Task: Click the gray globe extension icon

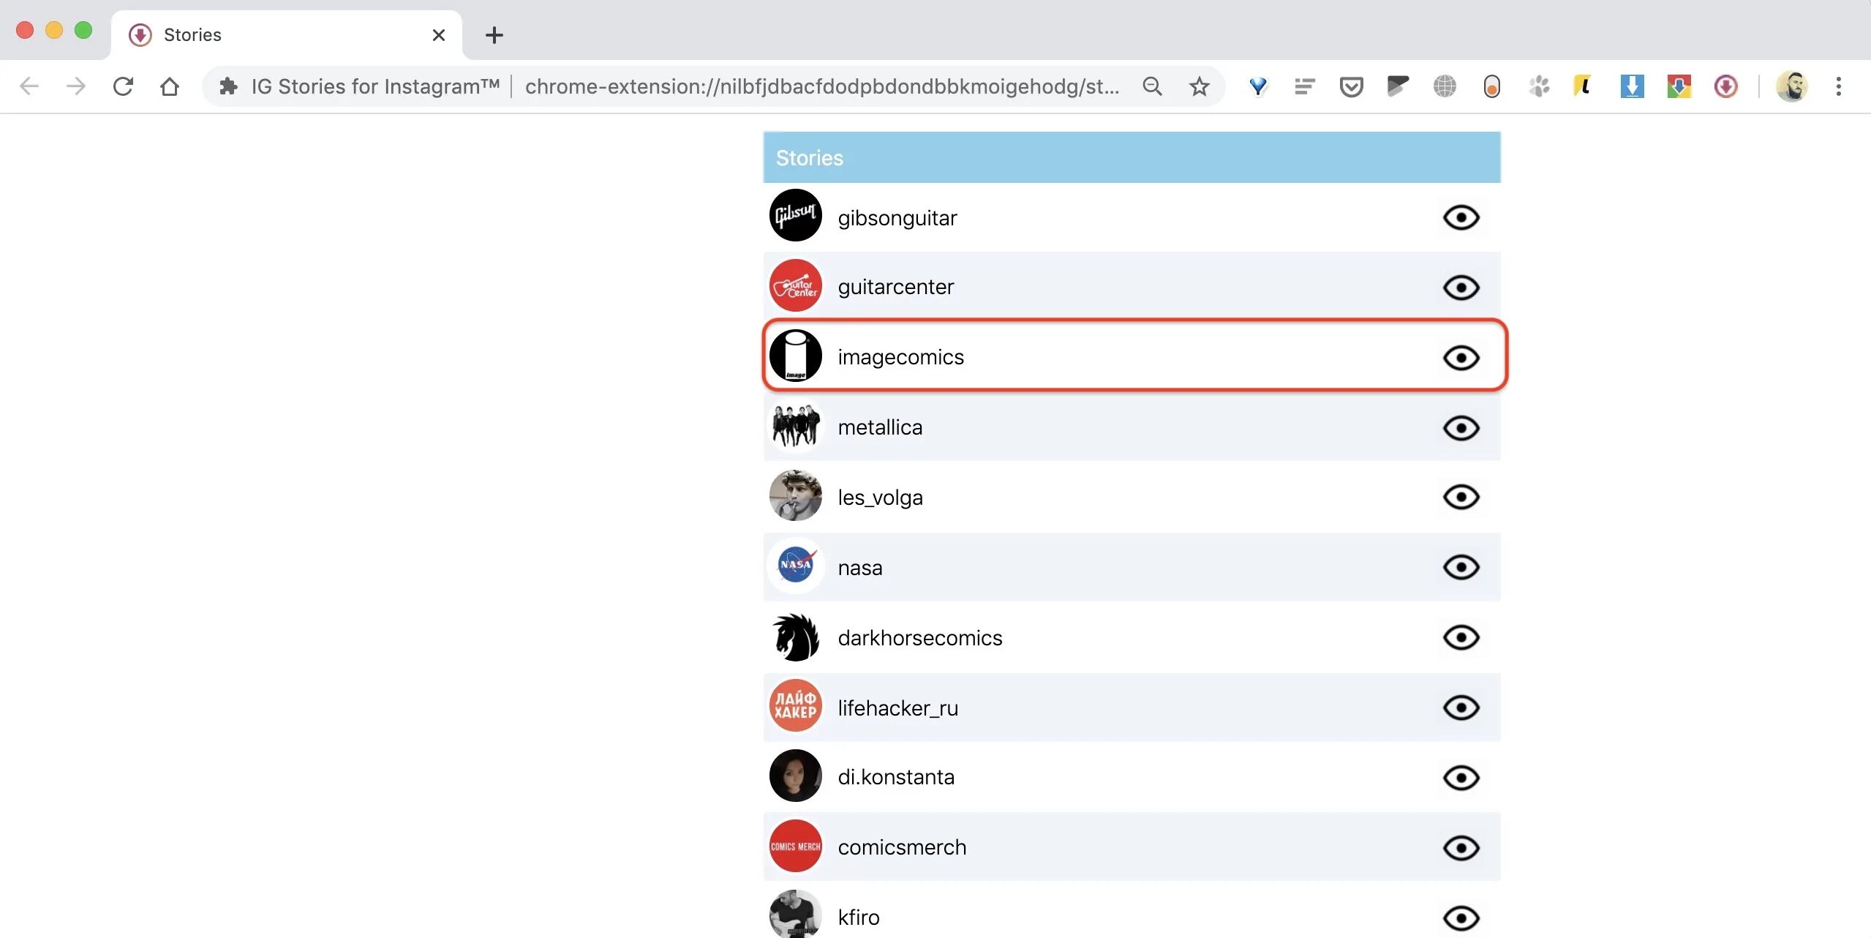Action: 1445,86
